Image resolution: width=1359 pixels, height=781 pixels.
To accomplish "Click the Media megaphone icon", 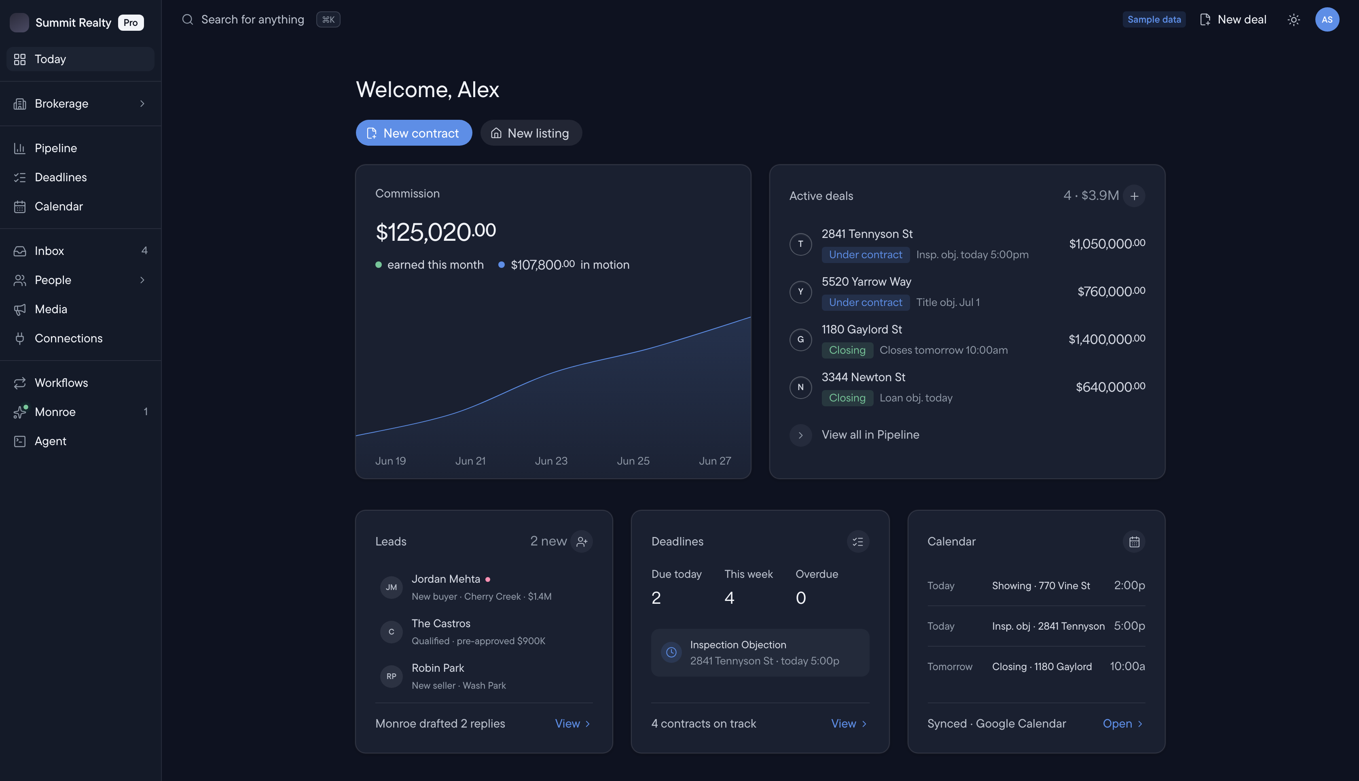I will tap(20, 310).
